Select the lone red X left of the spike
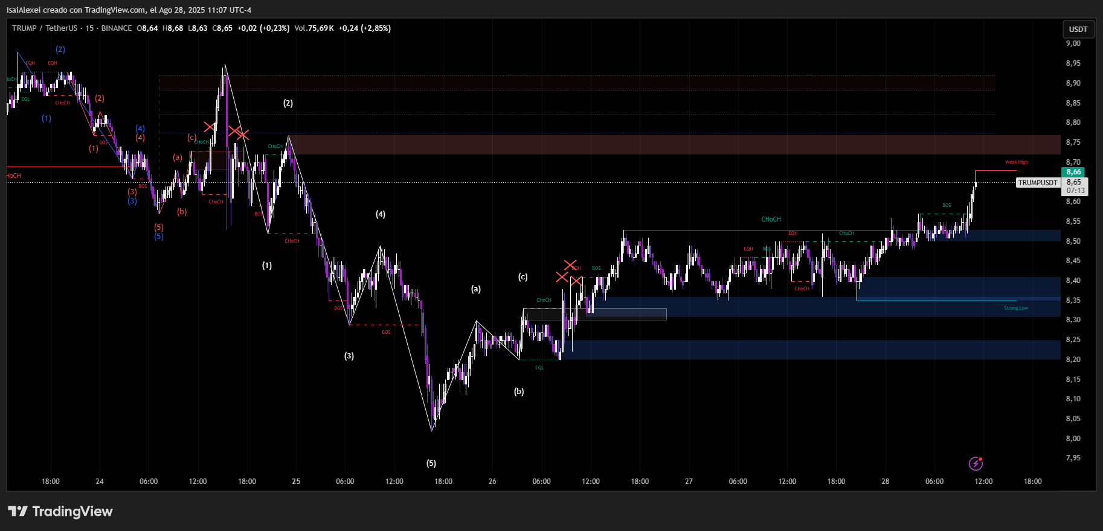This screenshot has height=531, width=1103. pyautogui.click(x=209, y=127)
